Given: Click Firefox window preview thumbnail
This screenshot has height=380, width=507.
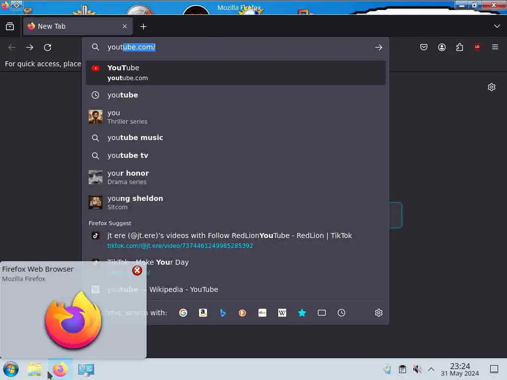Looking at the screenshot, I should [73, 320].
